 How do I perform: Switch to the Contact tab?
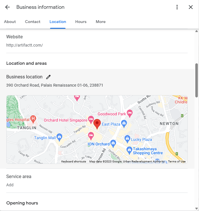point(33,22)
